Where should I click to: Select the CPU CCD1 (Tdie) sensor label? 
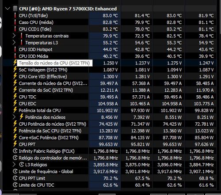35,29
